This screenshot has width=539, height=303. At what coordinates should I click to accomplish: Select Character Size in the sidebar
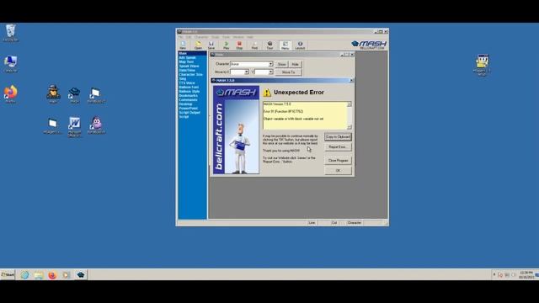pos(192,75)
